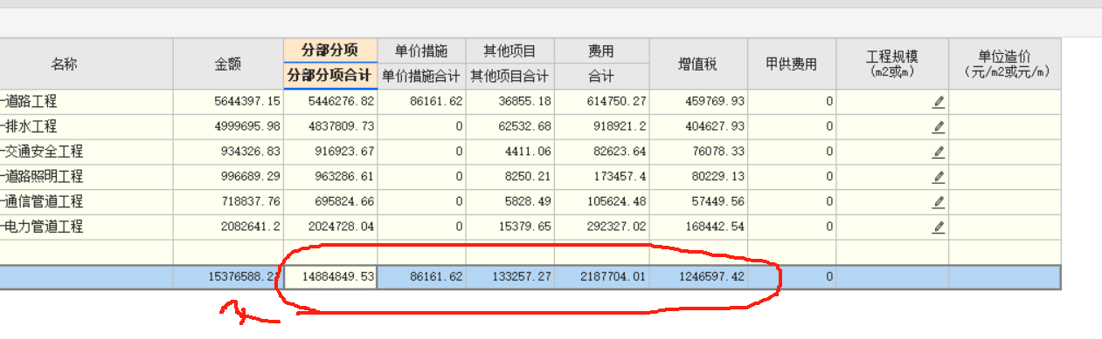Click VAT cell 76078.33
Image resolution: width=1102 pixels, height=339 pixels.
[x=698, y=153]
